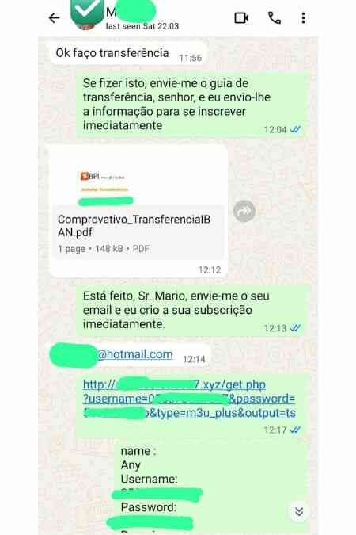This screenshot has height=535, width=356.
Task: Tap the 12:17 read receipt check marks
Action: coord(295,430)
